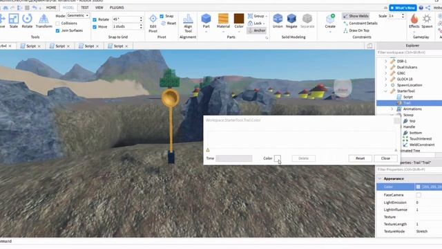Select the Scale tool
442x249 pixels.
point(14,21)
